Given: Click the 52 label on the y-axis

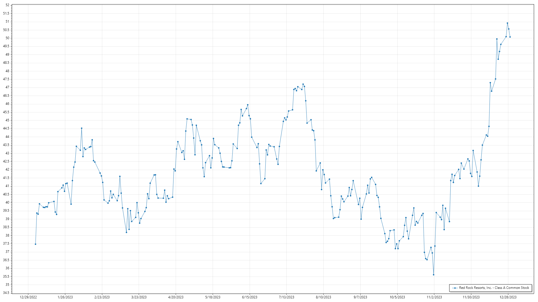Looking at the screenshot, I should click(x=7, y=5).
